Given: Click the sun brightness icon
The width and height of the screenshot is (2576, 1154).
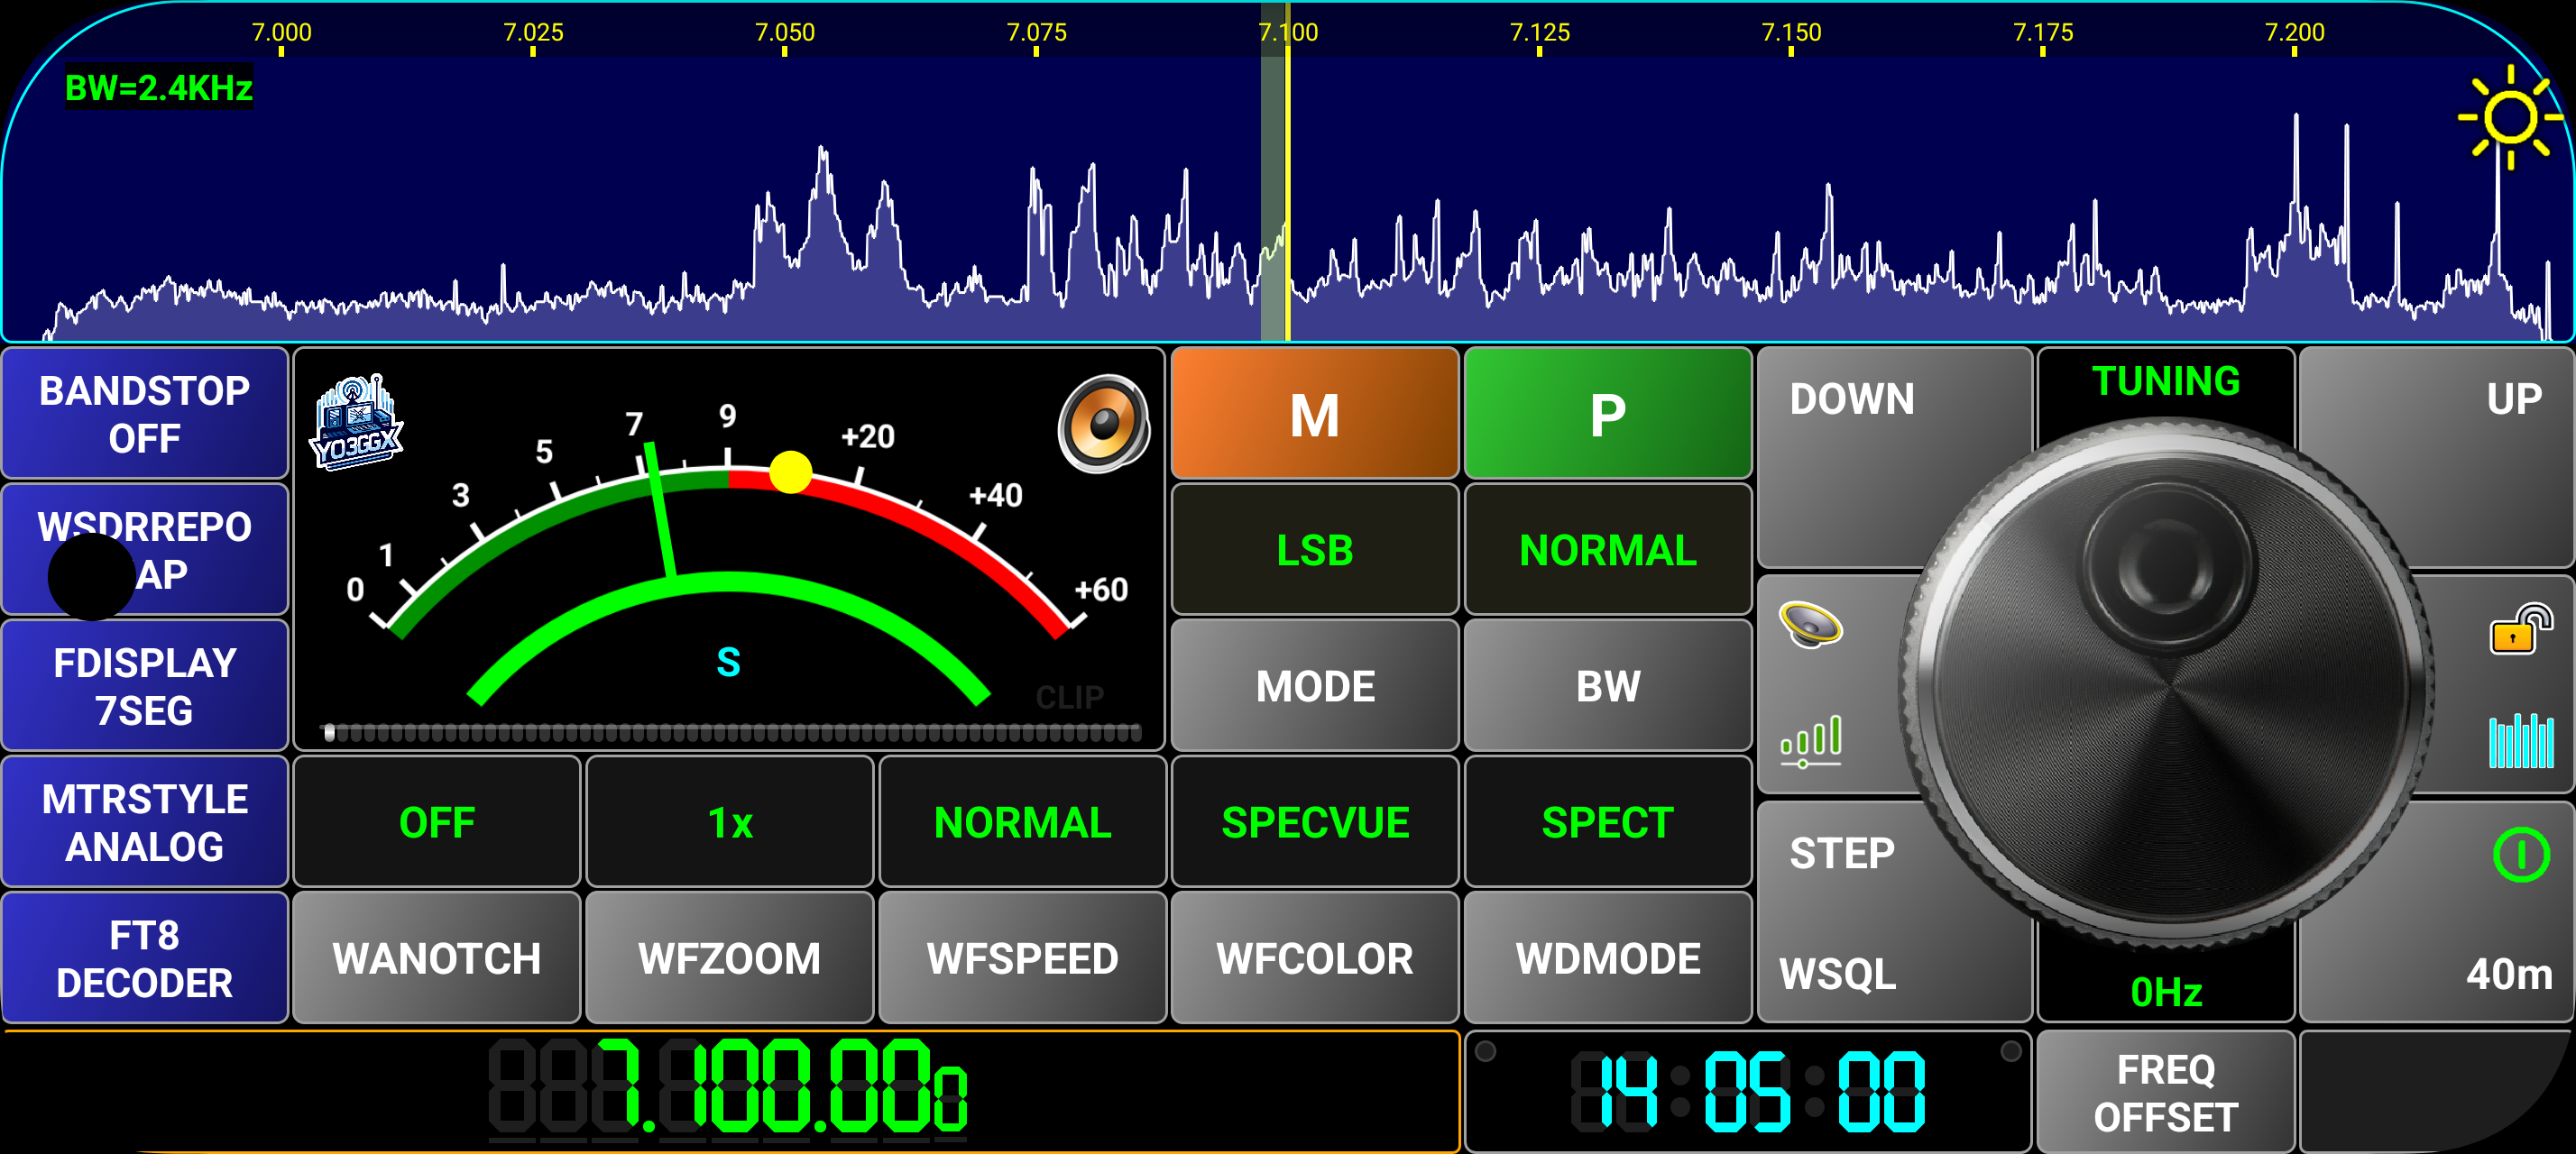Looking at the screenshot, I should 2509,118.
